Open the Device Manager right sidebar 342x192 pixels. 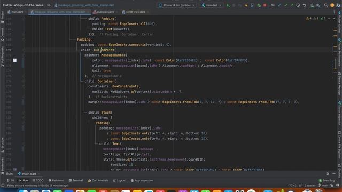340,84
